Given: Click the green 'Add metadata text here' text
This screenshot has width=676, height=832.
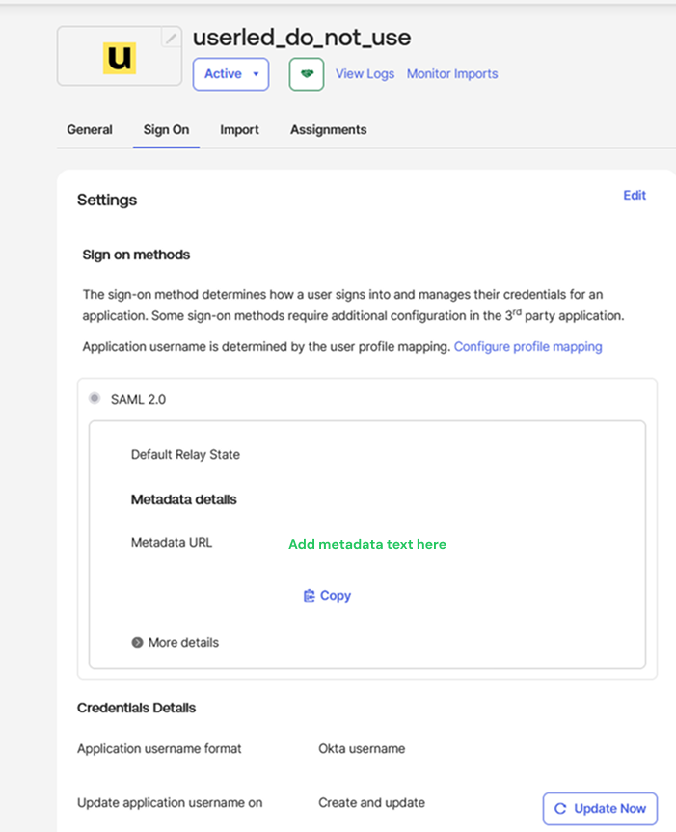Looking at the screenshot, I should pos(367,545).
